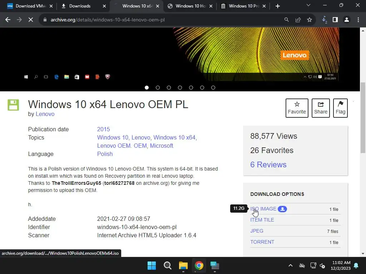This screenshot has width=366, height=274.
Task: Open the Windows 10 x64 topic link
Action: (x=174, y=137)
